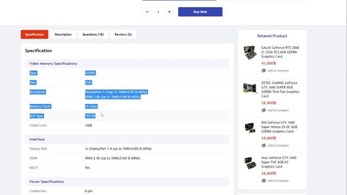The height and width of the screenshot is (195, 347).
Task: Click the Display Port label
Action: (x=38, y=149)
